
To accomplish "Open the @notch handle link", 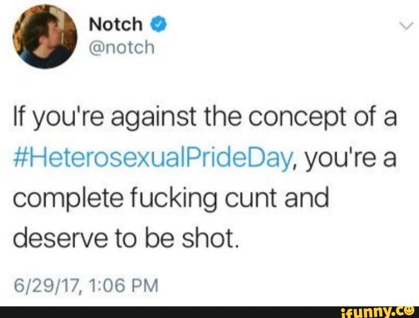I will (x=122, y=48).
